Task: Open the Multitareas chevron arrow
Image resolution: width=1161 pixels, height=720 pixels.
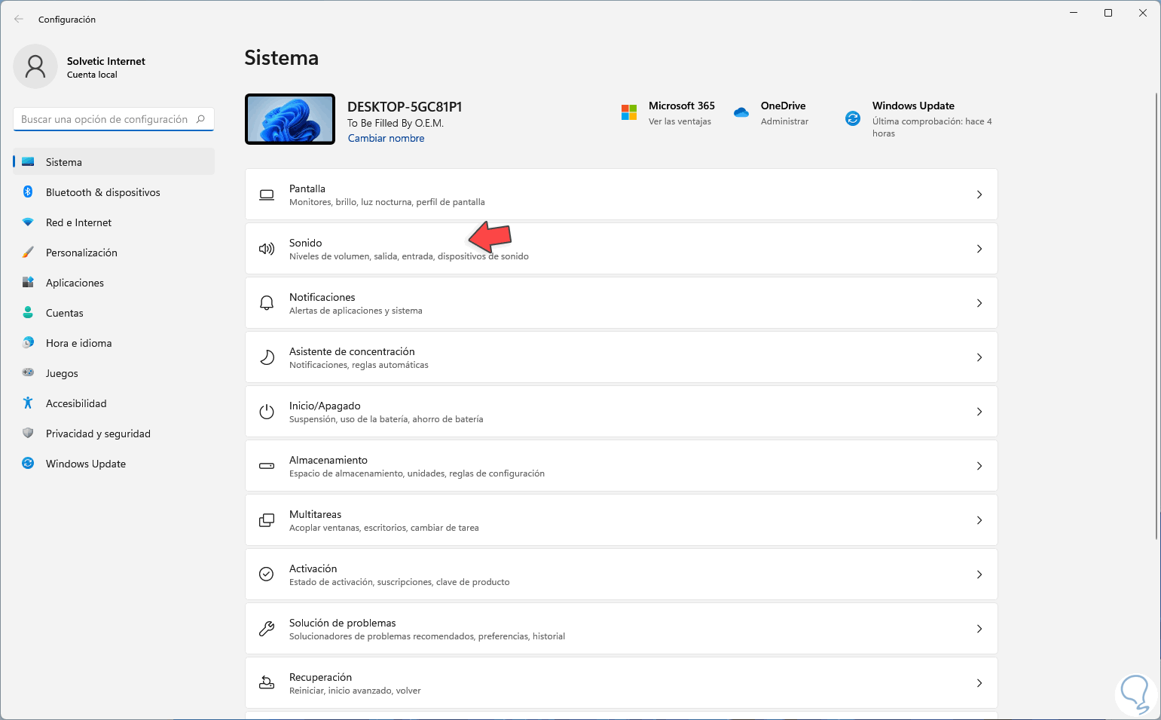Action: [x=979, y=520]
